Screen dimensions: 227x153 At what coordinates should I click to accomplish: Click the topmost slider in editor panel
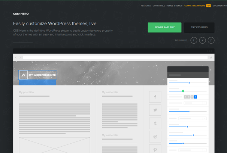188,83
